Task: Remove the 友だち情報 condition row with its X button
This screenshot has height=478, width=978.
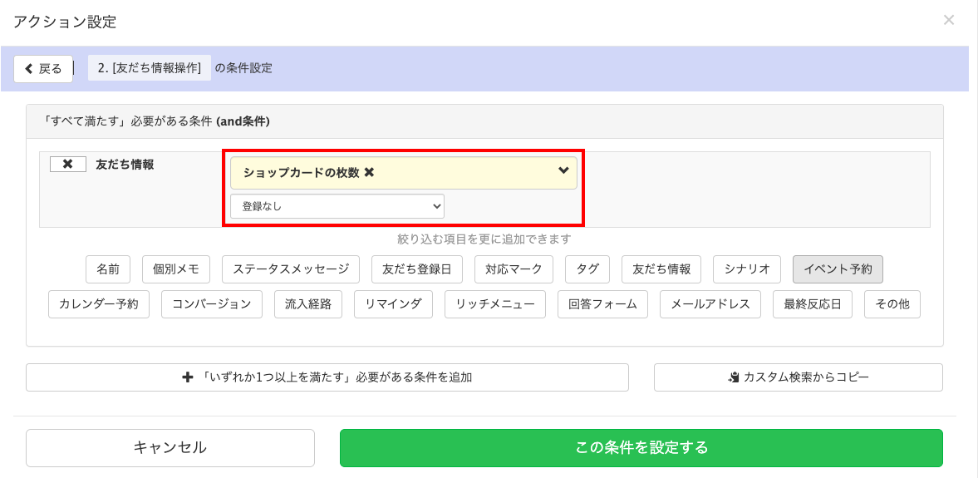Action: tap(68, 164)
